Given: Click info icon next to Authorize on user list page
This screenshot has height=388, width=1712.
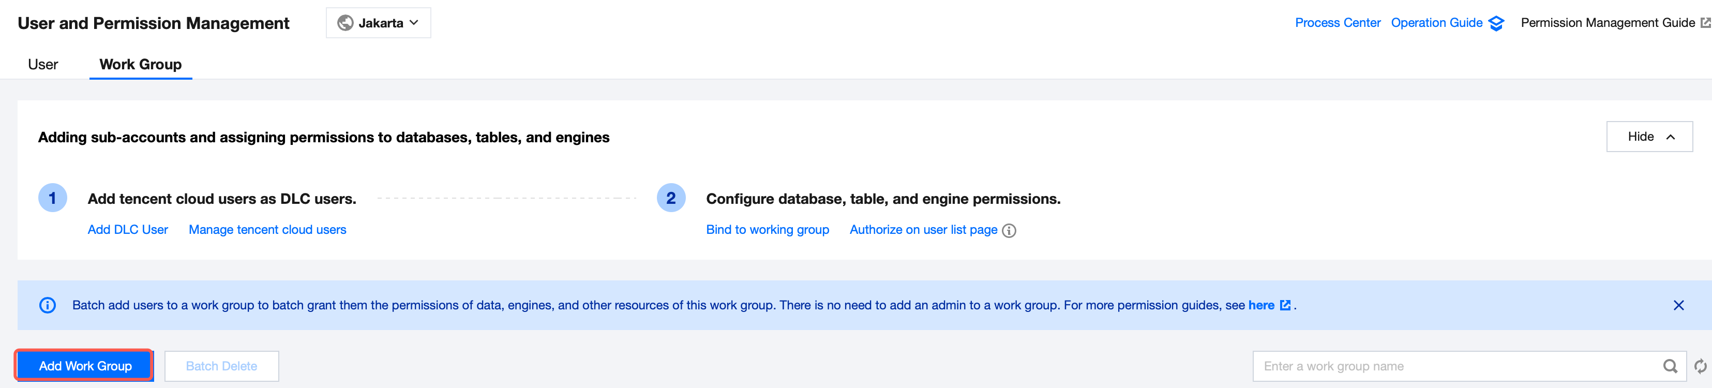Looking at the screenshot, I should pyautogui.click(x=1009, y=231).
